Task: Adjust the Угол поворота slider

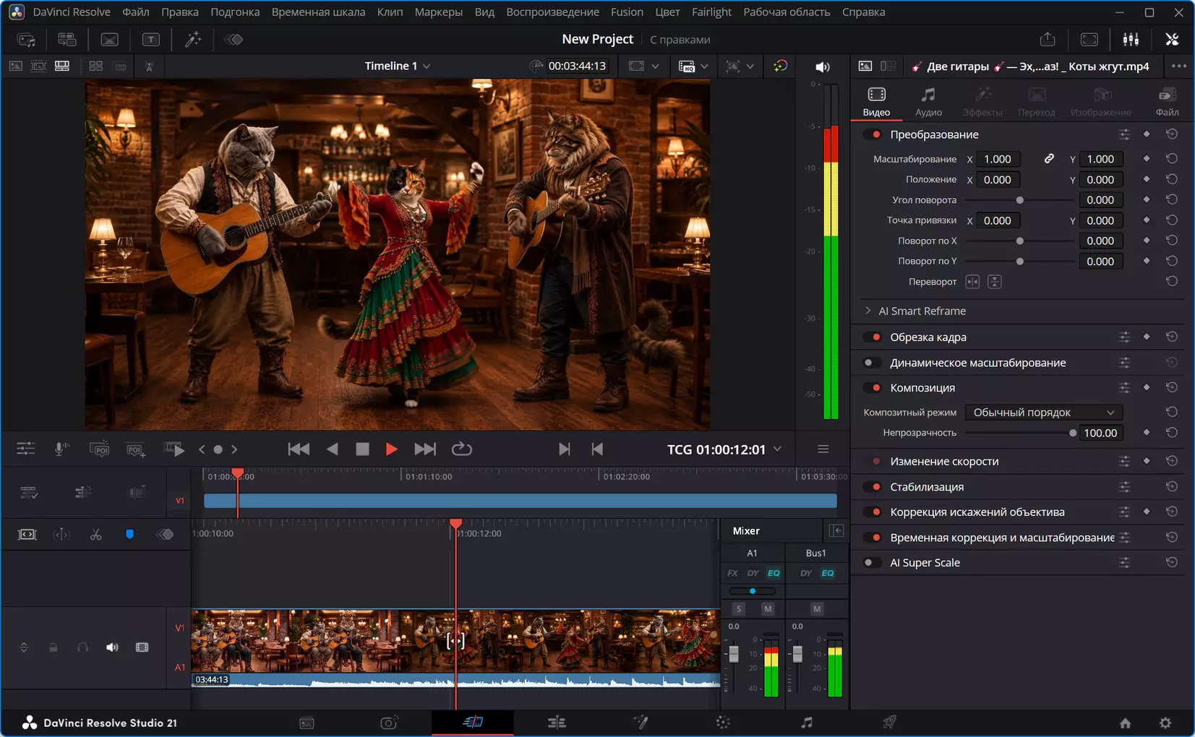Action: (x=1019, y=200)
